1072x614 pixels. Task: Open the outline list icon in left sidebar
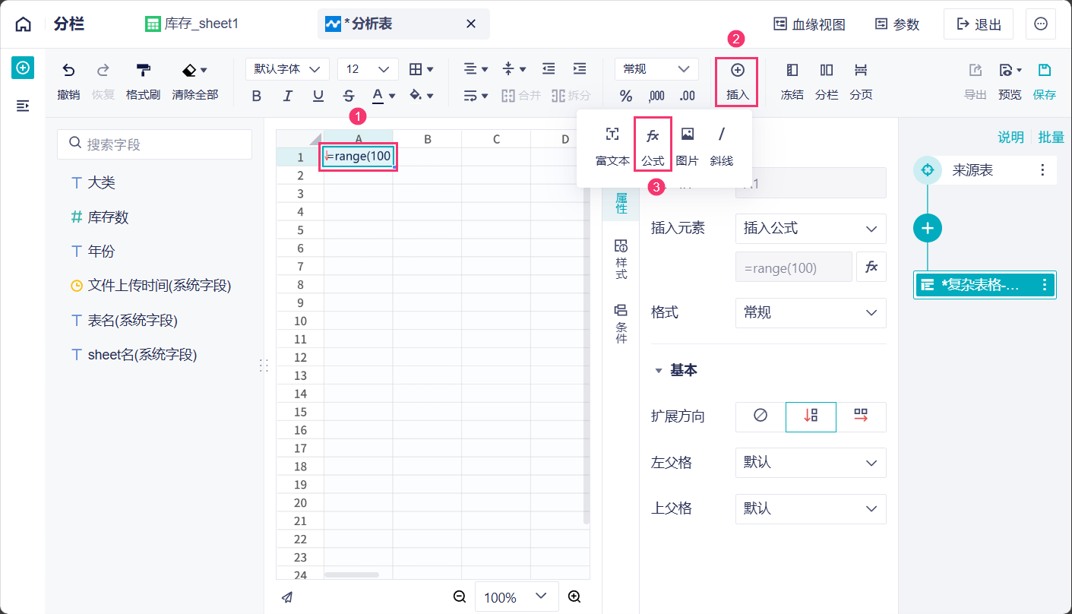[x=23, y=106]
